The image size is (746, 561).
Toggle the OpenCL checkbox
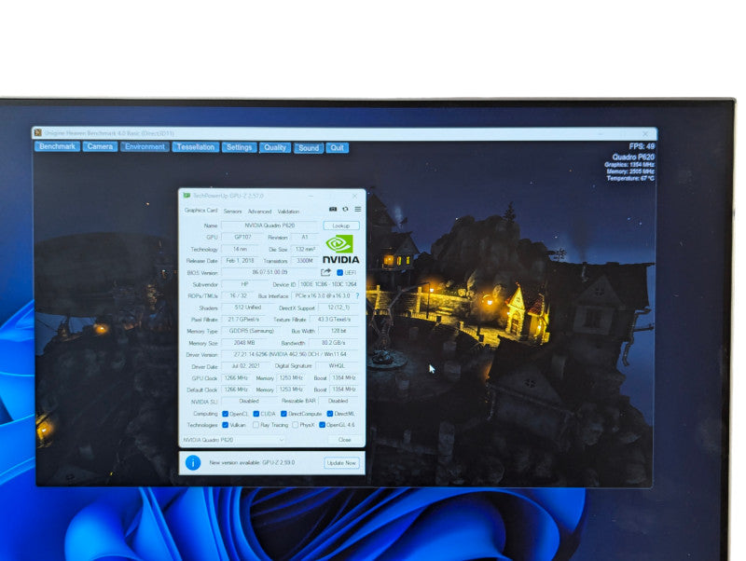(x=226, y=414)
